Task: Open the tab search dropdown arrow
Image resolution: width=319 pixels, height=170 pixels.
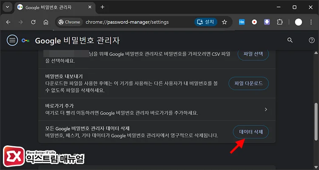Action: click(8, 7)
